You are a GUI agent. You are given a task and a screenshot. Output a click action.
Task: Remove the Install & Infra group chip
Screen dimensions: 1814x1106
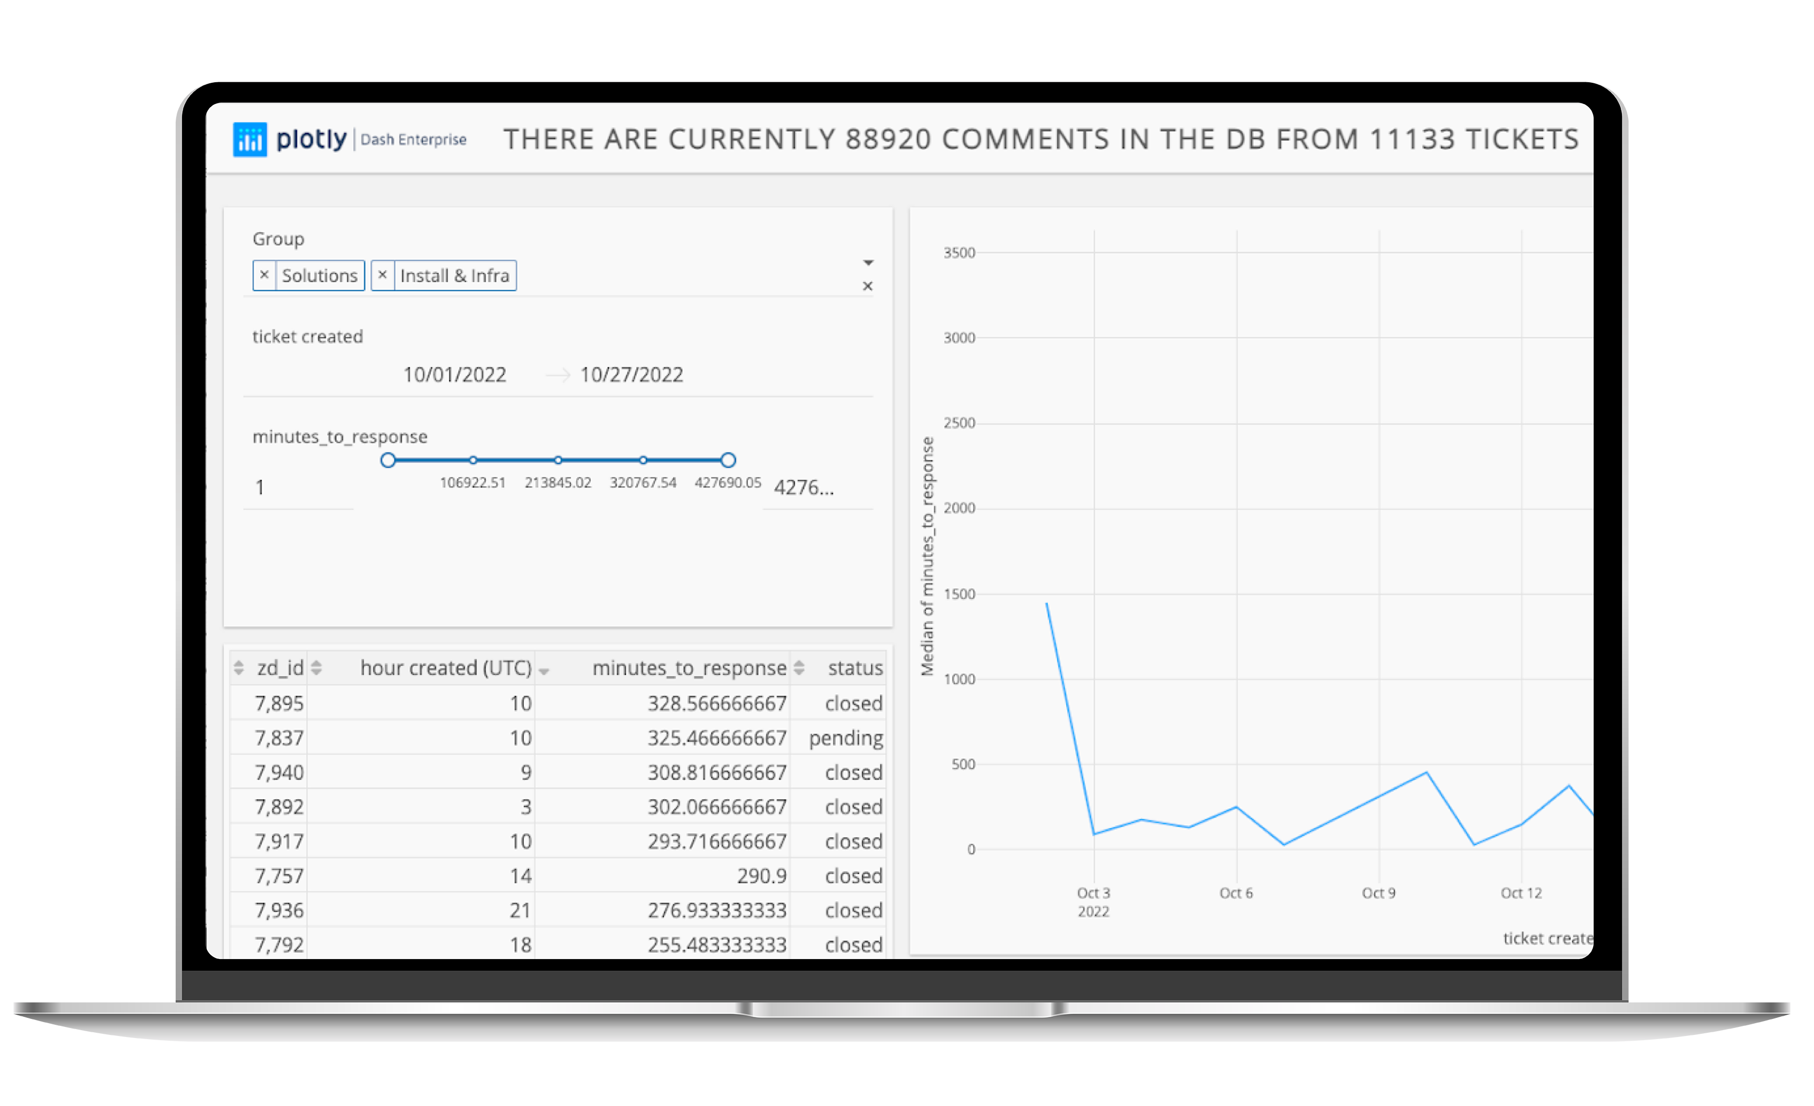tap(384, 275)
